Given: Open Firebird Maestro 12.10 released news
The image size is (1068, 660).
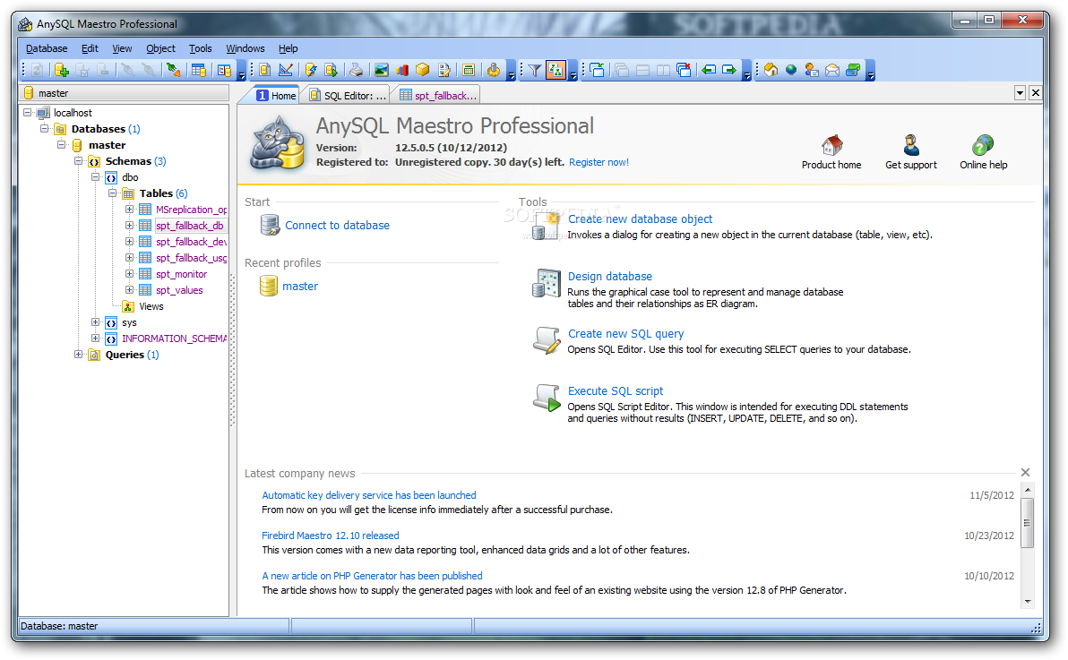Looking at the screenshot, I should (331, 536).
